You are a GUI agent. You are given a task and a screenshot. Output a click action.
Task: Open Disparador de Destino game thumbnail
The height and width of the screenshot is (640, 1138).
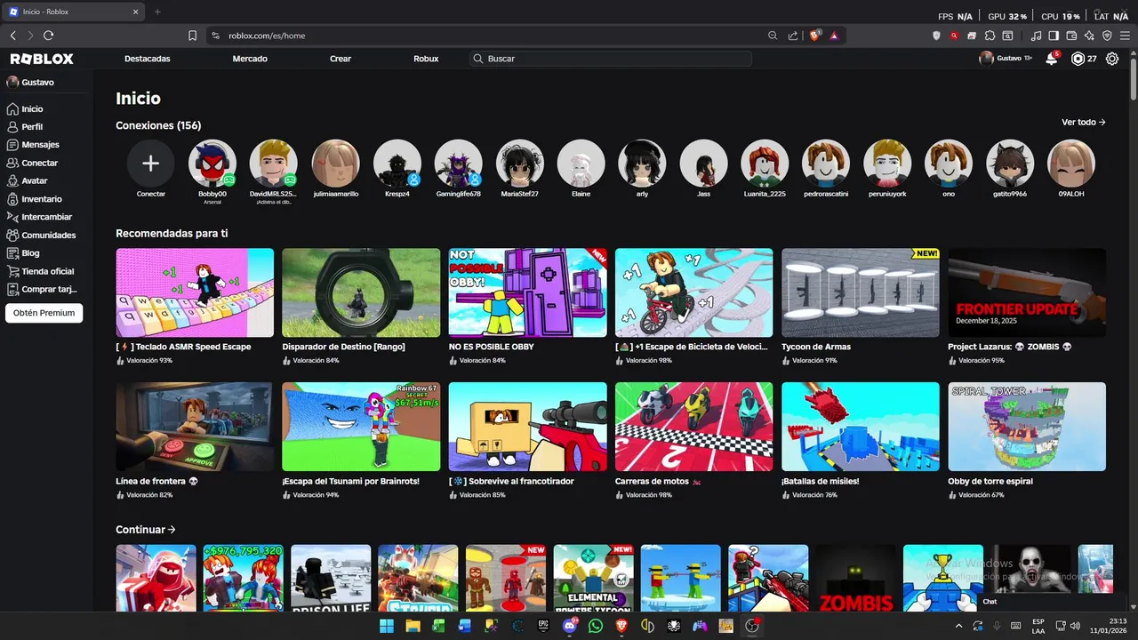pos(361,292)
